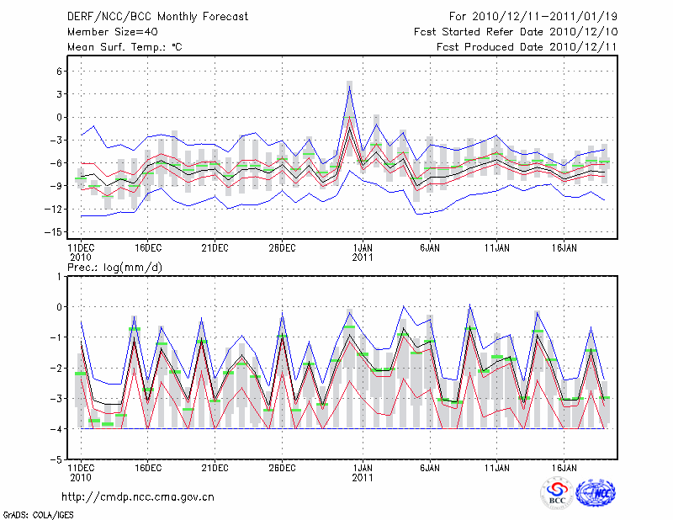Select the 16JAN tick under the precipitation chart
Viewport: 673px width, 520px height.
tap(564, 466)
